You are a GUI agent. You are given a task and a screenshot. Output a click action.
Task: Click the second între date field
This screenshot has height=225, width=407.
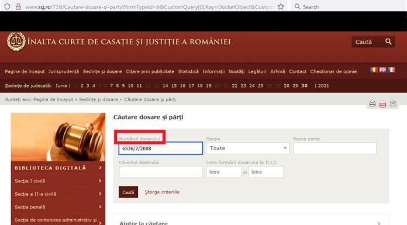coord(266,172)
